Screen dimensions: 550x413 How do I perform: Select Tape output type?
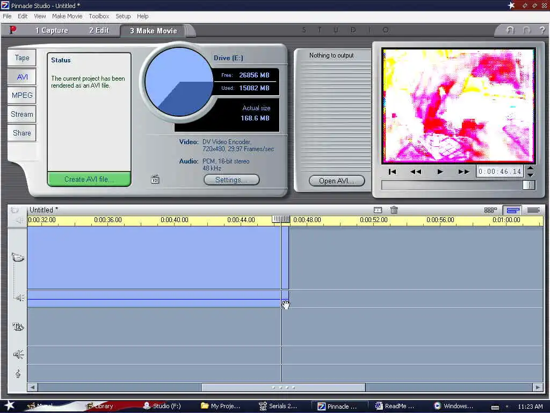[21, 58]
